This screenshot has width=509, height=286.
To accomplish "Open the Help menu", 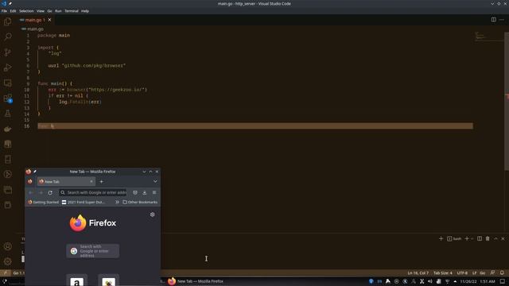I will tap(85, 10).
